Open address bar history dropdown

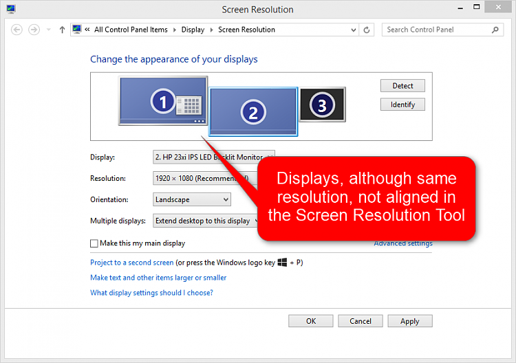pyautogui.click(x=354, y=30)
